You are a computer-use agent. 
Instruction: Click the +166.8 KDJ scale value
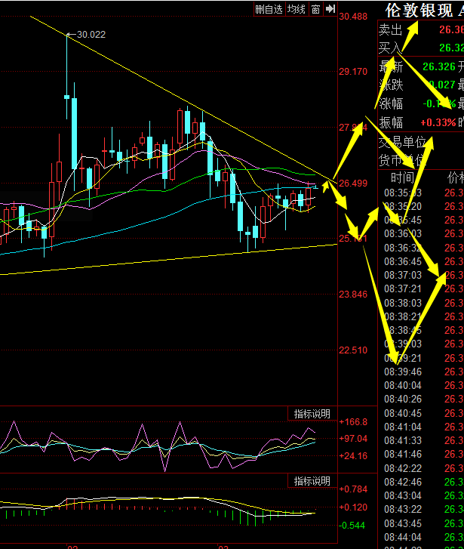(x=353, y=421)
